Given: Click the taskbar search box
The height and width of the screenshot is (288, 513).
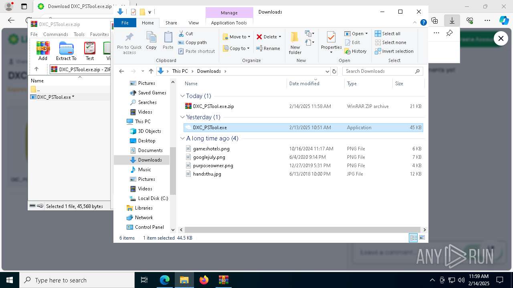Looking at the screenshot, I should (x=77, y=280).
